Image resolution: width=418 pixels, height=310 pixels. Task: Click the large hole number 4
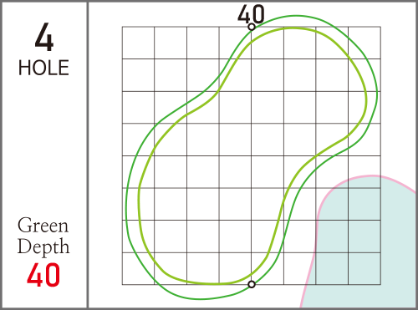44,37
